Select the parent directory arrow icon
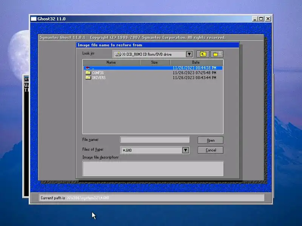Viewport: 302px width, 226px height. point(88,68)
